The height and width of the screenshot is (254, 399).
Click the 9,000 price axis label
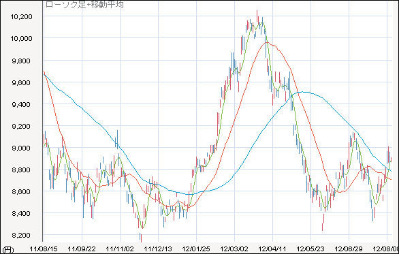pos(21,148)
